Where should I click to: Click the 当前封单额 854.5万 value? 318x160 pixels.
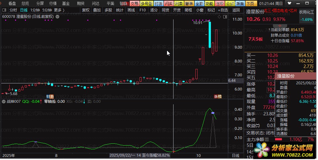pos(297,30)
